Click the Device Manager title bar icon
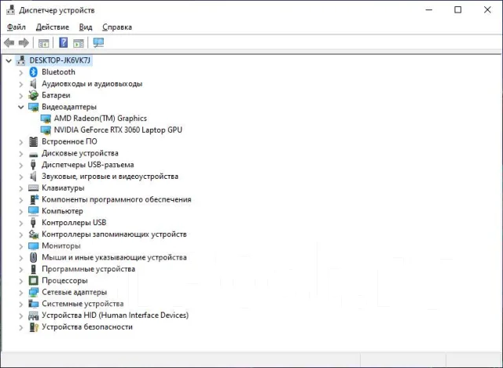This screenshot has width=503, height=368. click(10, 10)
